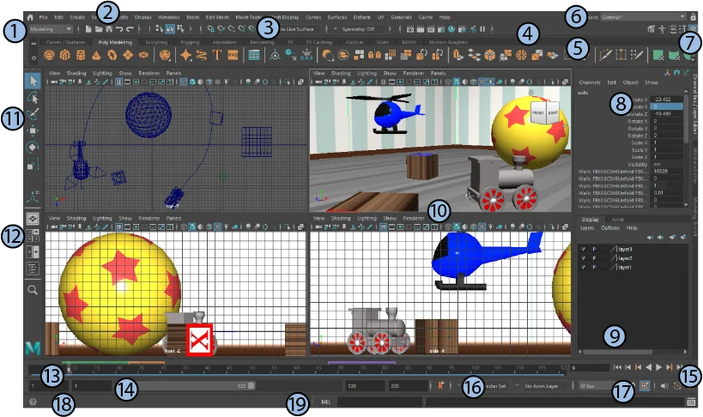The height and width of the screenshot is (417, 703).
Task: Click the New Scene icon
Action: (88, 29)
